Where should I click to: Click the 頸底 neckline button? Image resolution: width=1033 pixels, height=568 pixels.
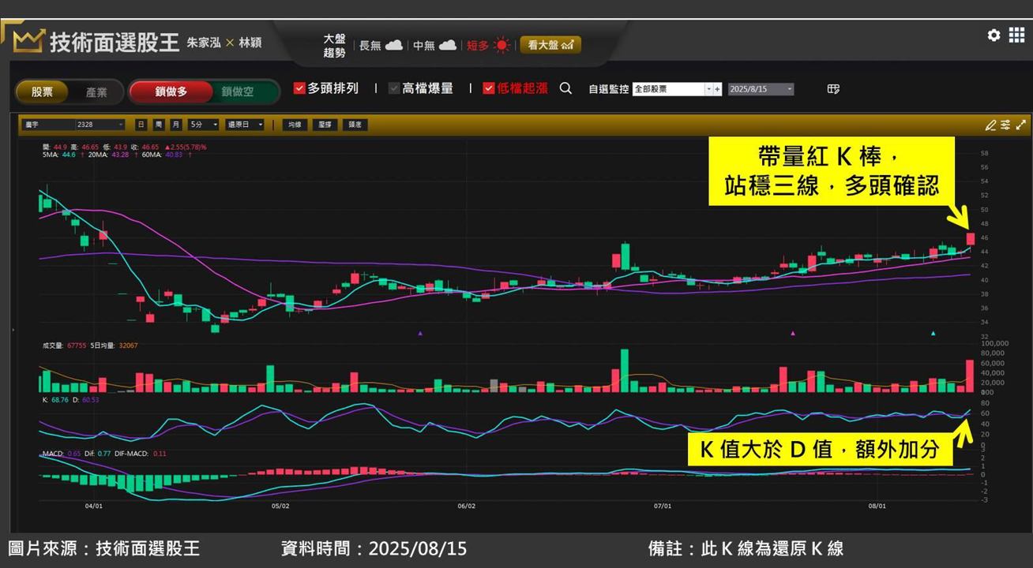[x=355, y=125]
